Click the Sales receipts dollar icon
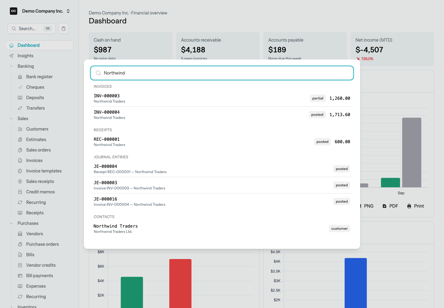444x308 pixels. [x=20, y=181]
